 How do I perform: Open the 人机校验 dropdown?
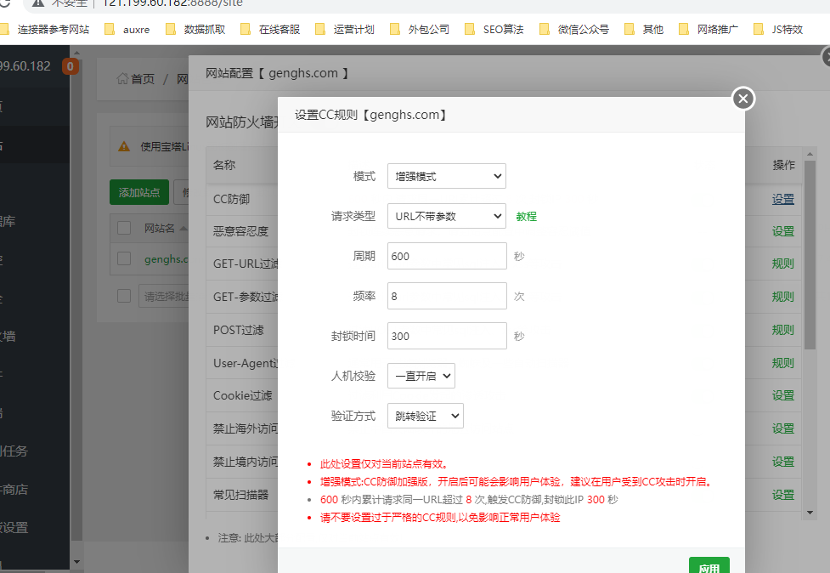(421, 376)
